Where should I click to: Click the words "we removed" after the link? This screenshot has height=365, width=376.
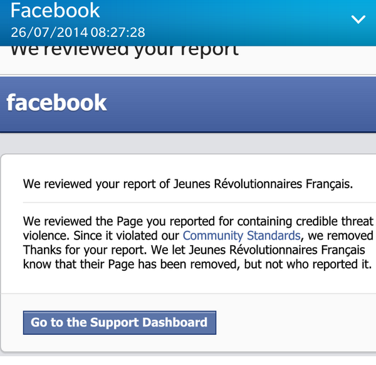point(340,236)
